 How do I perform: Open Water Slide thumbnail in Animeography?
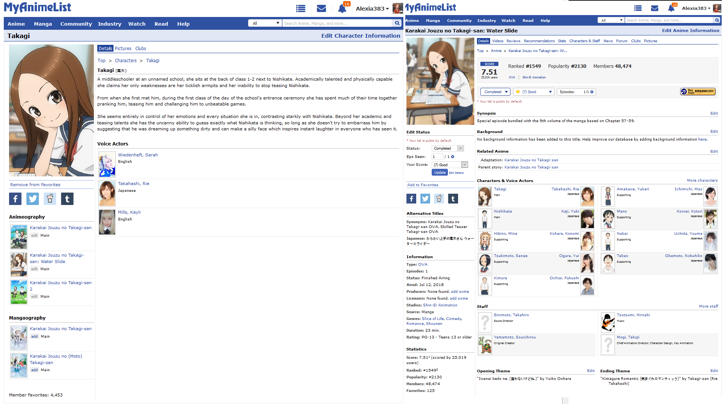(19, 265)
